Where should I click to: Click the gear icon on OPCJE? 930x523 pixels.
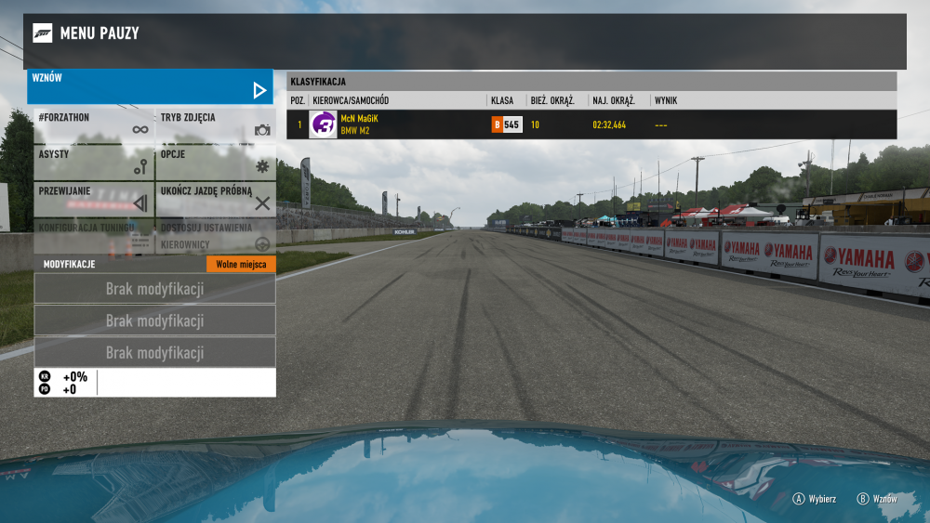(x=262, y=166)
